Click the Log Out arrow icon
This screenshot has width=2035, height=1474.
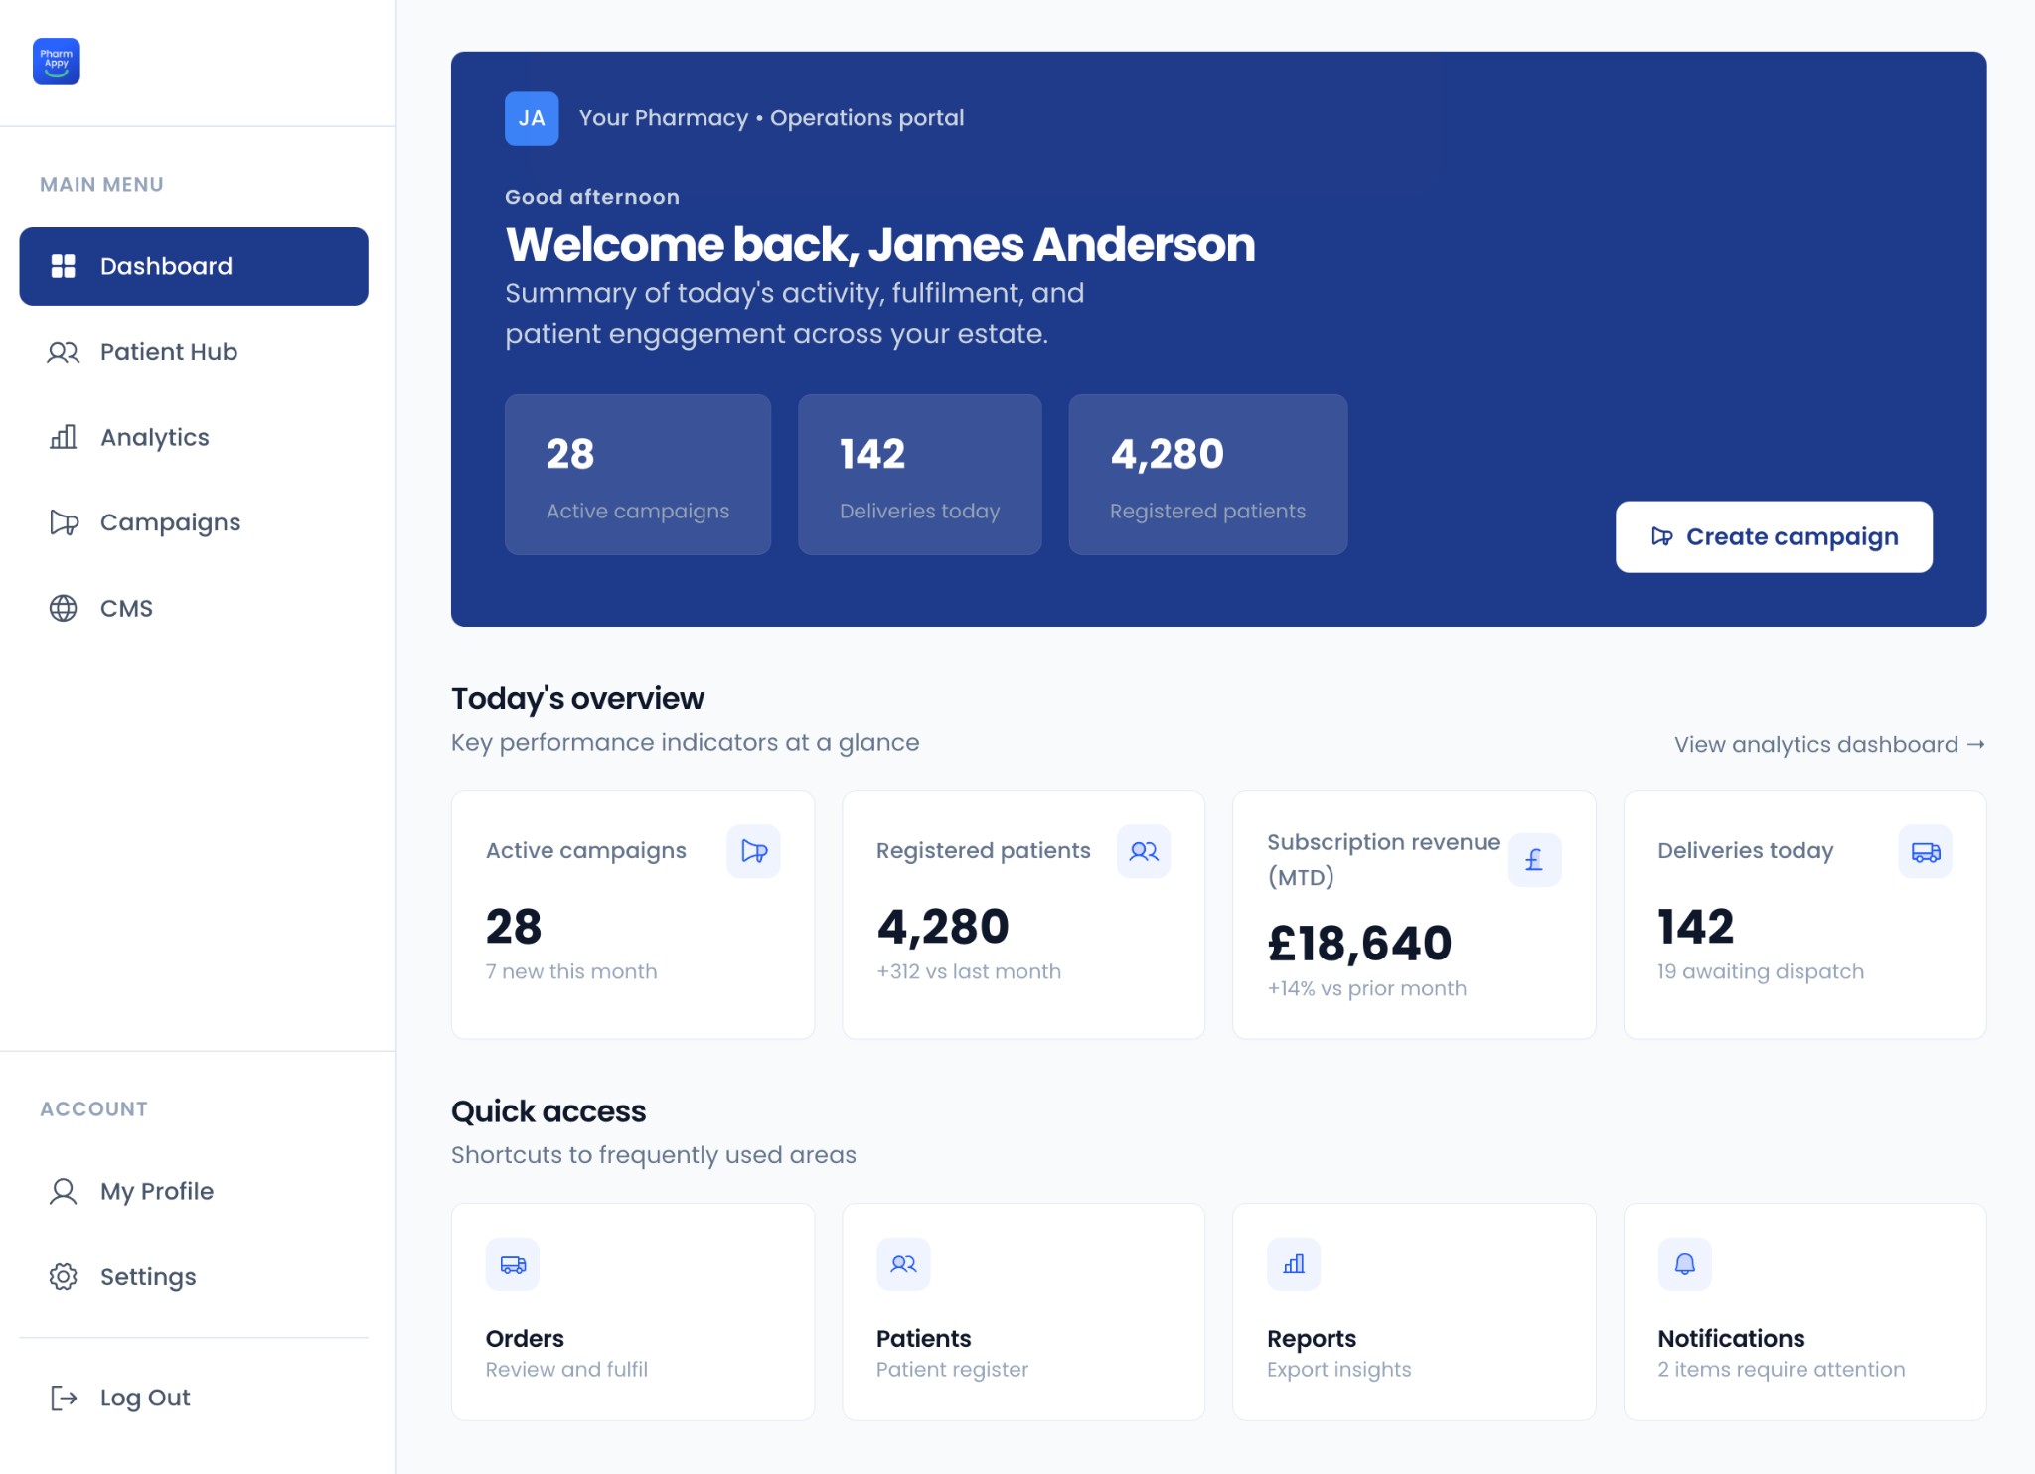pyautogui.click(x=63, y=1397)
